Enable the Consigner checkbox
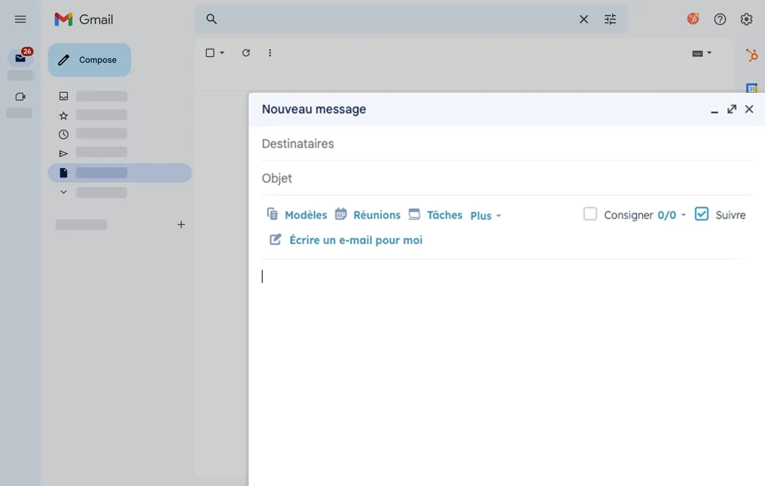 coord(590,214)
